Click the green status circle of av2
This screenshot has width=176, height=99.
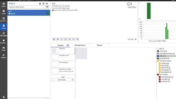(x=48, y=14)
